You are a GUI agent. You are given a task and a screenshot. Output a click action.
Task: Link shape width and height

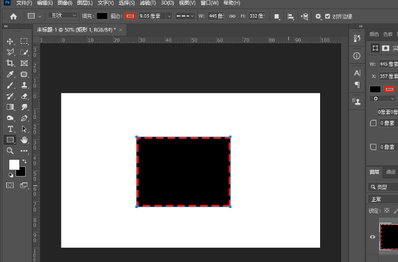click(x=232, y=16)
